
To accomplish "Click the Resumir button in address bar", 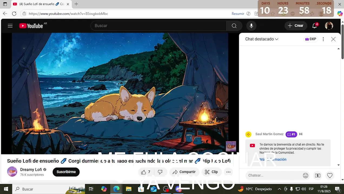I will tap(238, 14).
